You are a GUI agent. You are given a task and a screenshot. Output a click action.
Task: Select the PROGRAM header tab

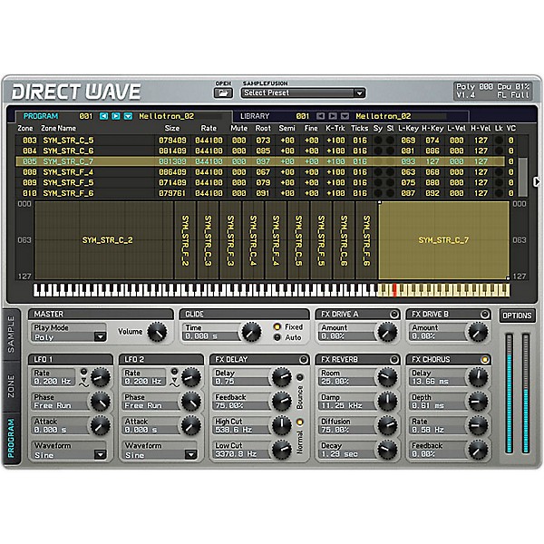click(x=41, y=116)
